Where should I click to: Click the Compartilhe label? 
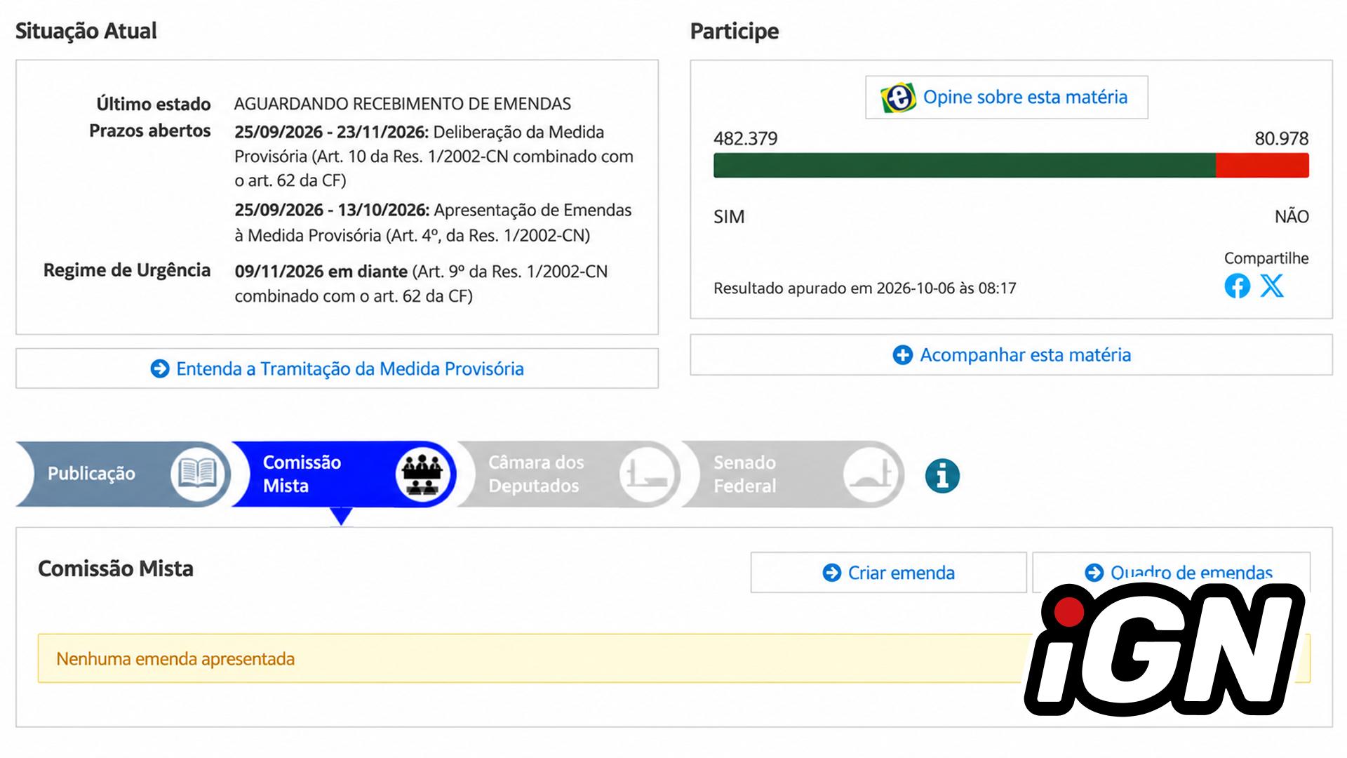(1266, 258)
